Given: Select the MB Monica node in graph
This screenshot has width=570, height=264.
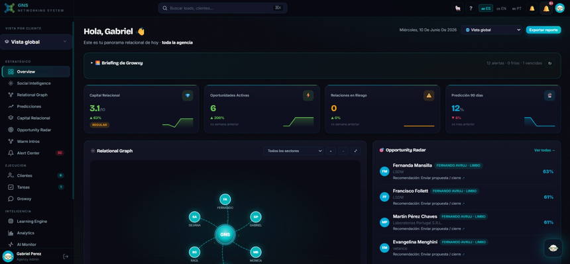Looking at the screenshot, I should (x=256, y=252).
